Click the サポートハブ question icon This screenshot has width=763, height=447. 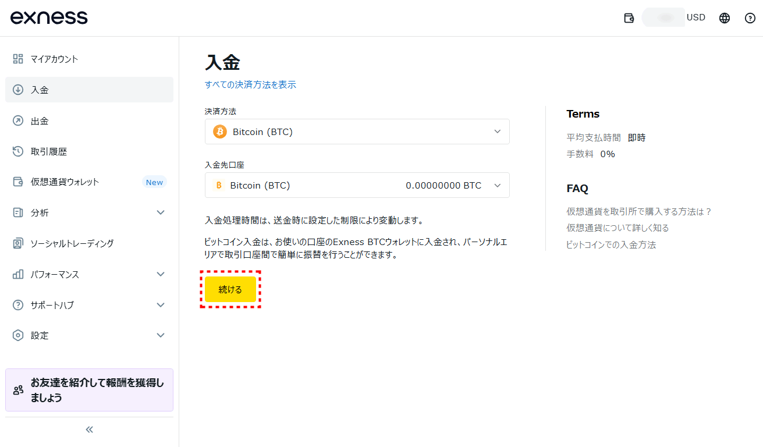18,305
